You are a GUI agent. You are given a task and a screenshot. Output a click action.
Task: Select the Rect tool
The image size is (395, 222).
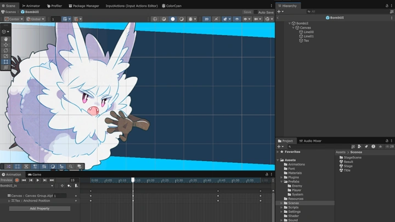[6, 61]
